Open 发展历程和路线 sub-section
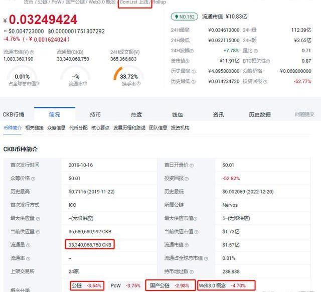 [130, 128]
